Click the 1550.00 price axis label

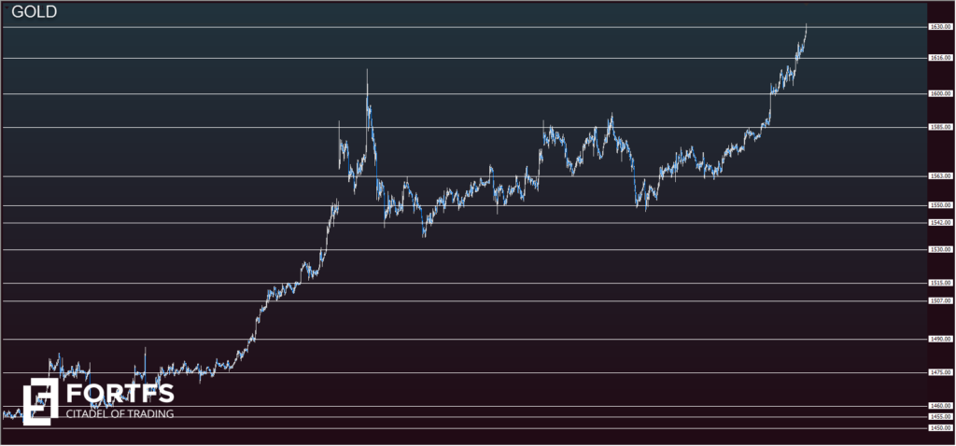939,204
